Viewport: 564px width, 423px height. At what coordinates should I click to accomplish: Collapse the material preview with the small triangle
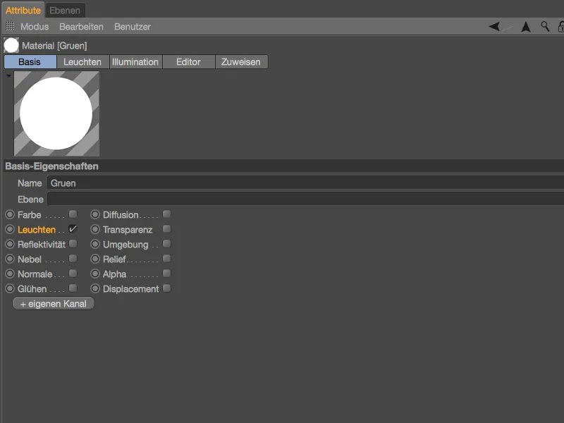(x=8, y=76)
